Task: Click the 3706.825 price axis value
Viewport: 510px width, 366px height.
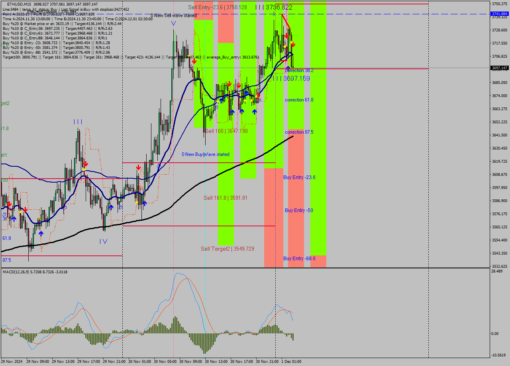Action: point(500,56)
